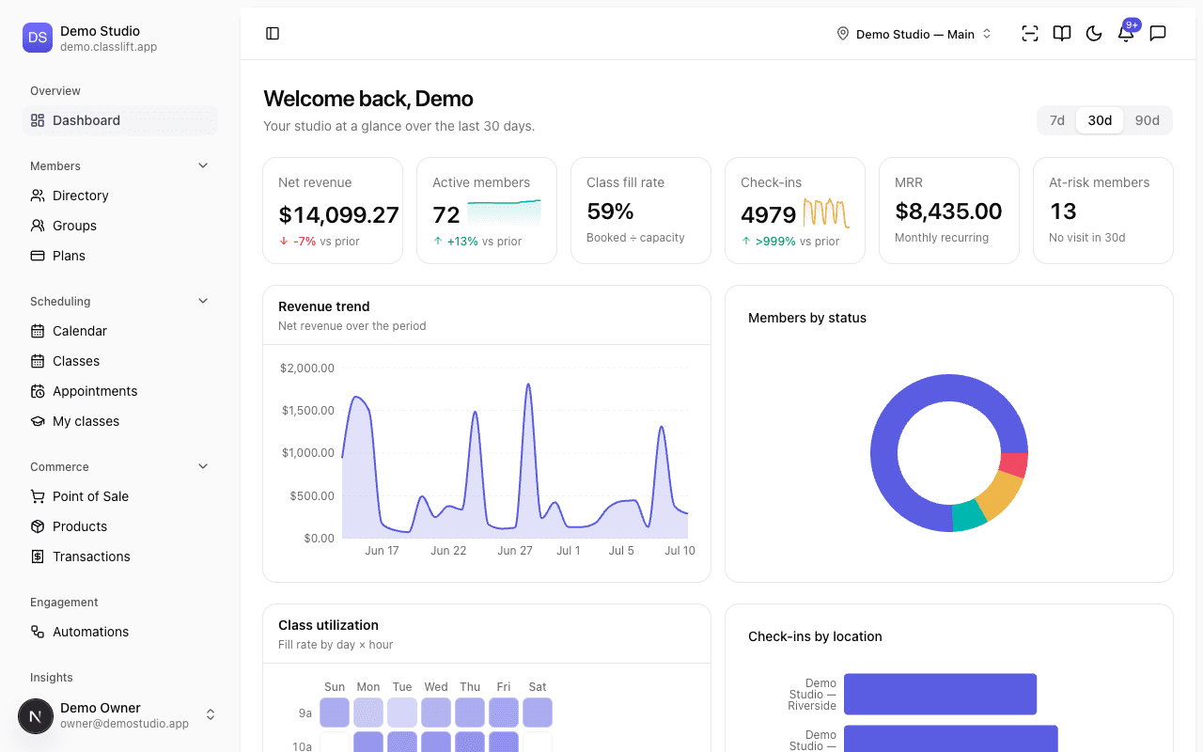Click the MRR $8,435.00 value
This screenshot has height=752, width=1203.
[x=948, y=211]
